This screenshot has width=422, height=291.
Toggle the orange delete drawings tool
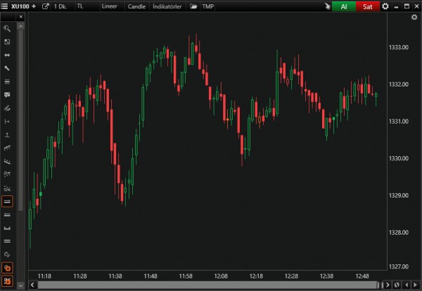(7, 268)
